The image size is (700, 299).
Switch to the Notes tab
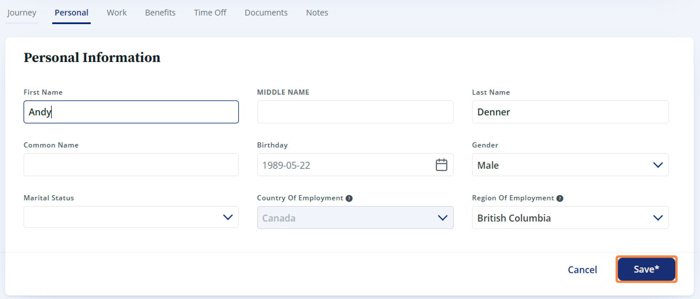pos(317,13)
